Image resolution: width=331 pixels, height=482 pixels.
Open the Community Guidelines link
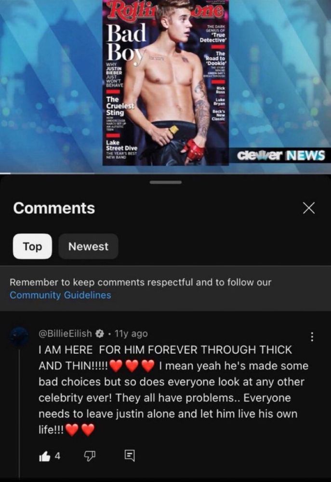[x=60, y=295]
